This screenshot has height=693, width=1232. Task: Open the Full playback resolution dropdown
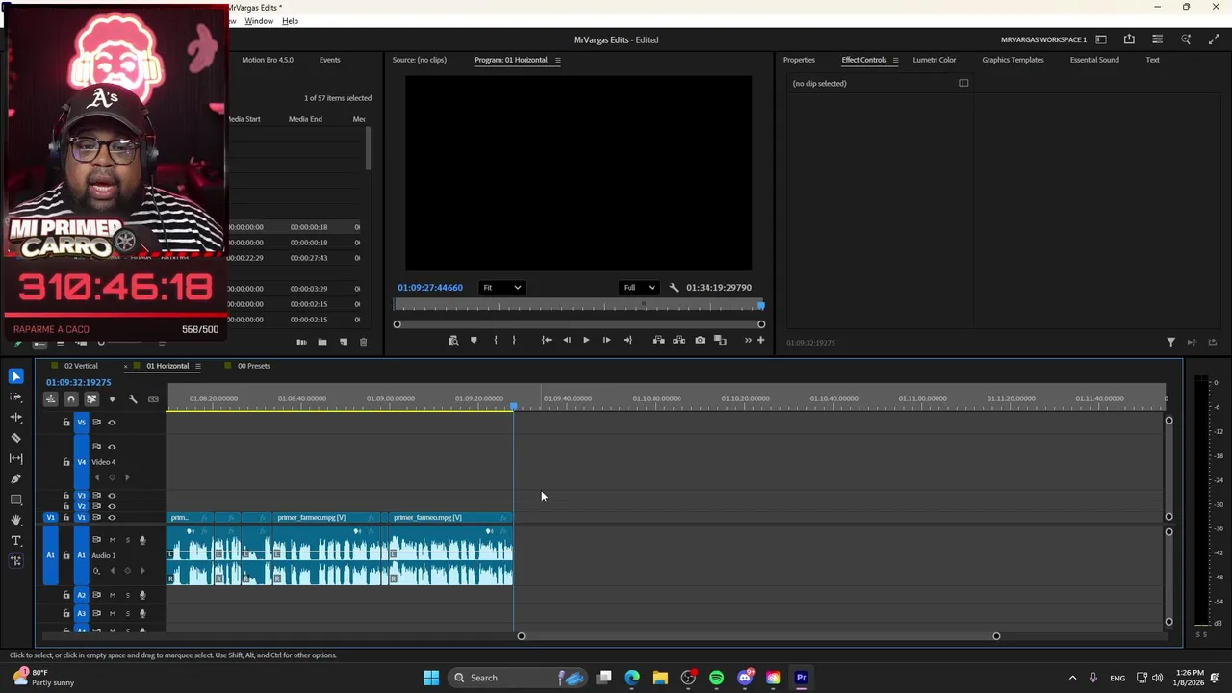pyautogui.click(x=638, y=287)
